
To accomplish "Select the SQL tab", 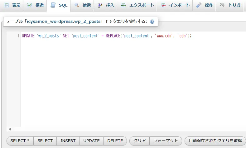I will click(59, 6).
